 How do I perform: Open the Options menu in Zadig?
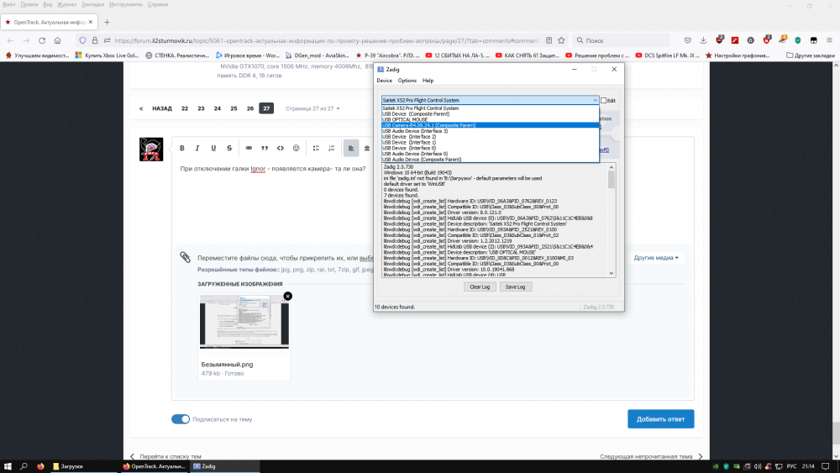coord(407,81)
